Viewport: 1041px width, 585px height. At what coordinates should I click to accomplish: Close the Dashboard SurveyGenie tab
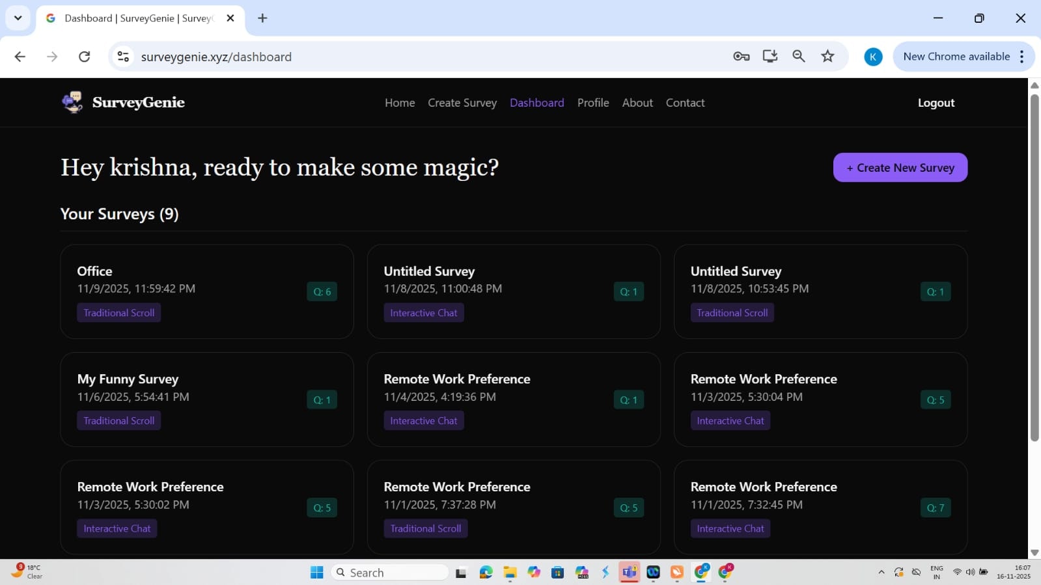point(230,18)
